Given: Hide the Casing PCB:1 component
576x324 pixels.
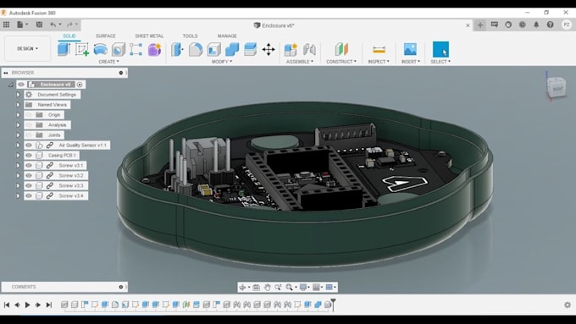Looking at the screenshot, I should click(x=29, y=155).
